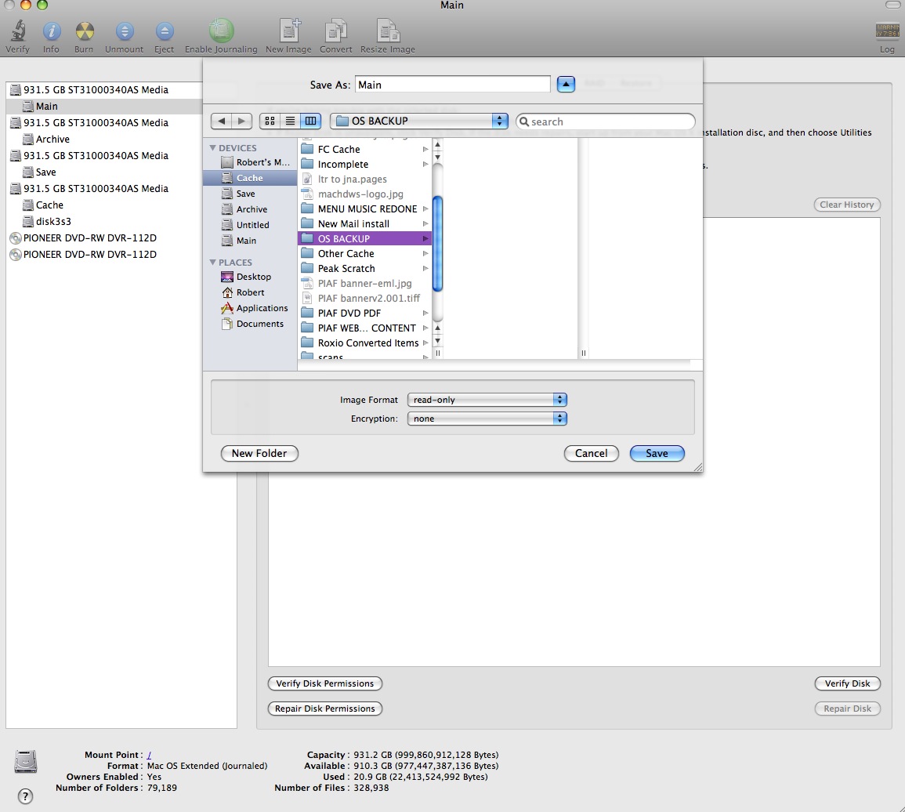Open the Convert image tool
The height and width of the screenshot is (812, 905).
point(335,31)
